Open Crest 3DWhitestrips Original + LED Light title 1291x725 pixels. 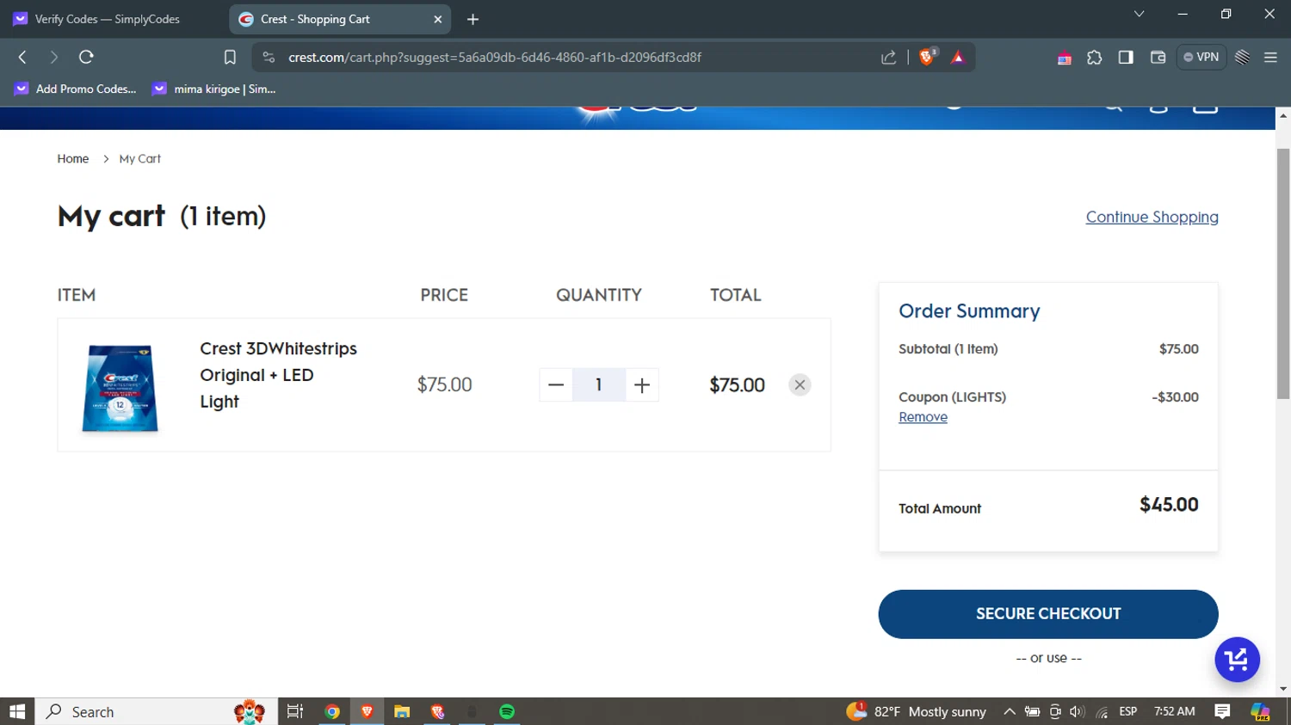click(x=278, y=375)
